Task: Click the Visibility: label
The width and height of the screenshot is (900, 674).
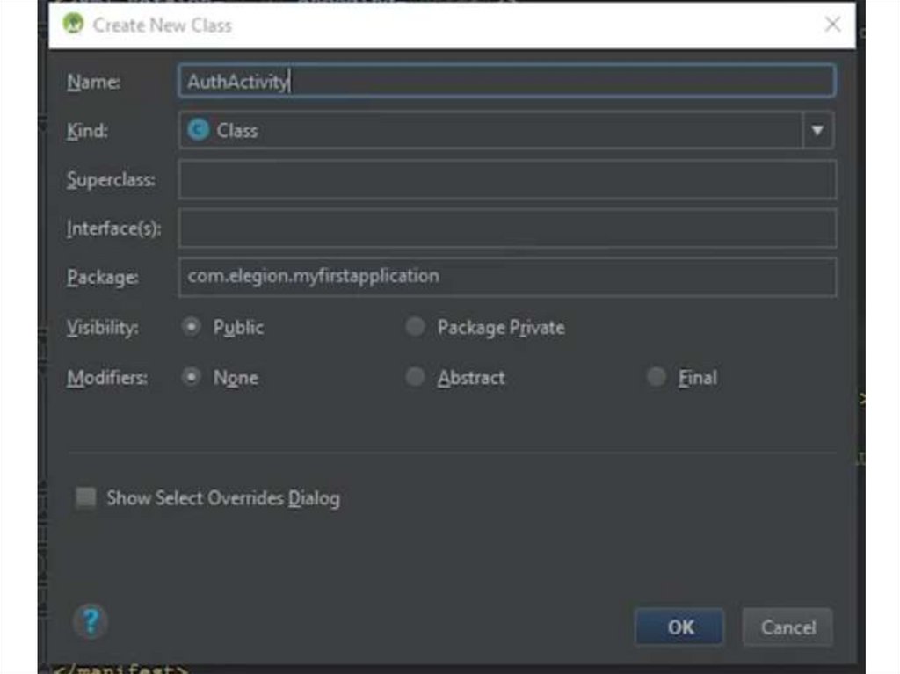Action: tap(102, 328)
